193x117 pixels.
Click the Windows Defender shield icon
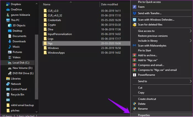(135, 20)
